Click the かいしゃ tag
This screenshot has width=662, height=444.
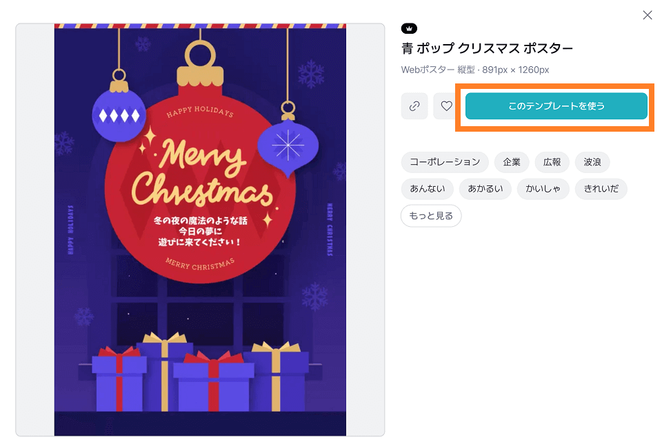(543, 189)
